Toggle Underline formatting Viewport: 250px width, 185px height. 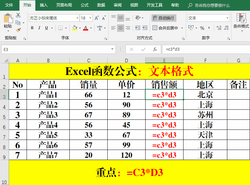(x=46, y=28)
